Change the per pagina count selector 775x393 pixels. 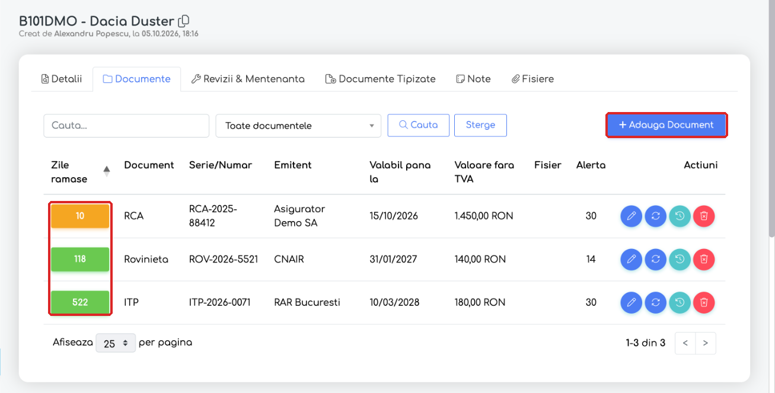[x=116, y=343]
